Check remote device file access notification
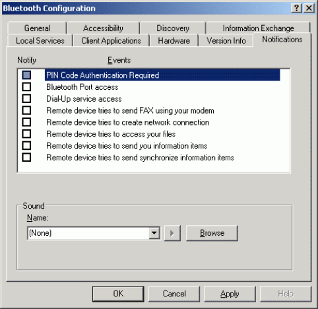Viewport: 318px width, 309px height. [x=26, y=134]
